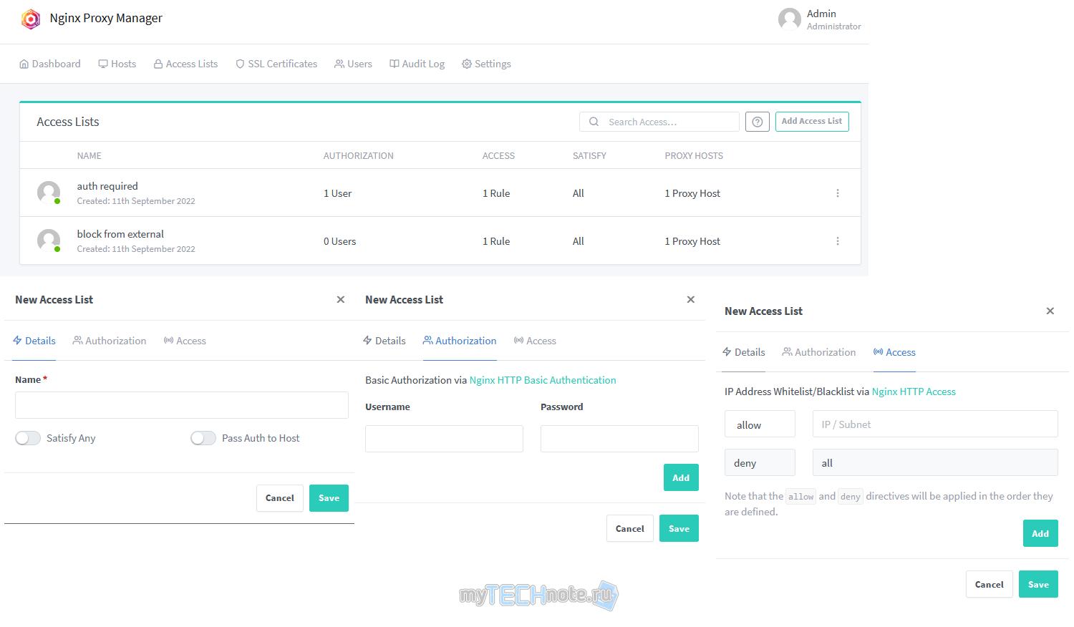Screen dimensions: 1074x627
Task: Open the Hosts navigation menu
Action: click(x=117, y=64)
